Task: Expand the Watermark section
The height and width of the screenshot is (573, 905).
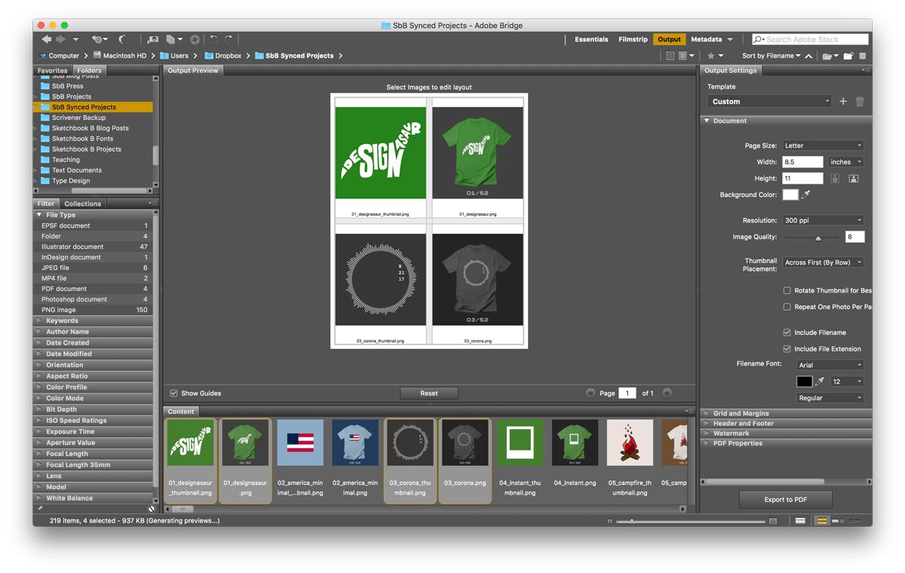Action: pyautogui.click(x=786, y=434)
